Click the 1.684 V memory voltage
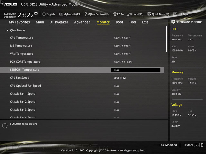The image size is (206, 154). pyautogui.click(x=192, y=83)
